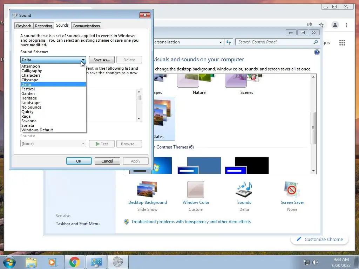Confirm Sound dialog with OK
Image resolution: width=359 pixels, height=269 pixels.
click(x=79, y=161)
